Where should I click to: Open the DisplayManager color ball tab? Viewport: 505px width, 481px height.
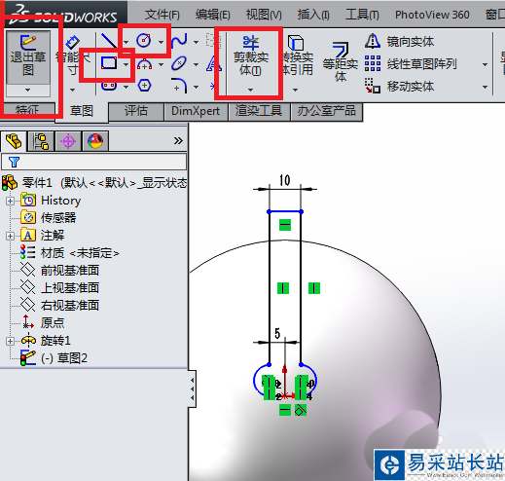(95, 141)
